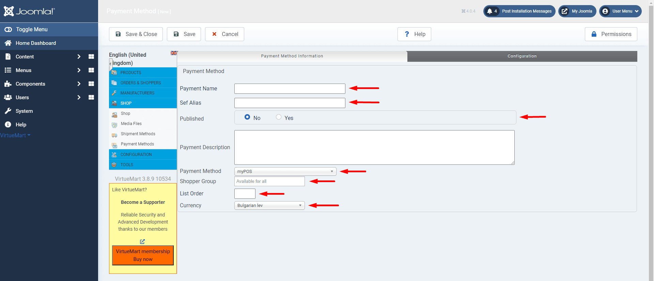This screenshot has height=281, width=654.
Task: Expand the Users chevron
Action: (x=79, y=98)
